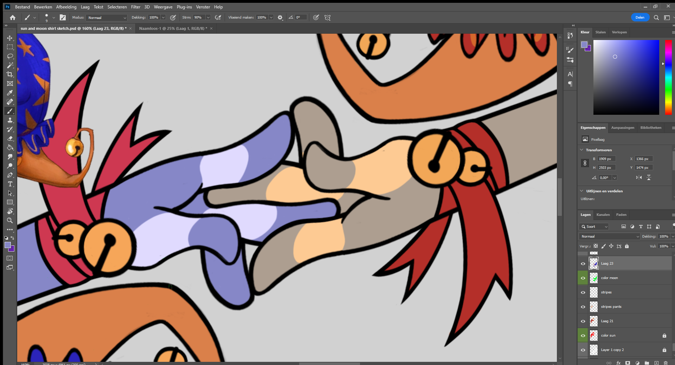Click the delete layer trash icon

[666, 363]
